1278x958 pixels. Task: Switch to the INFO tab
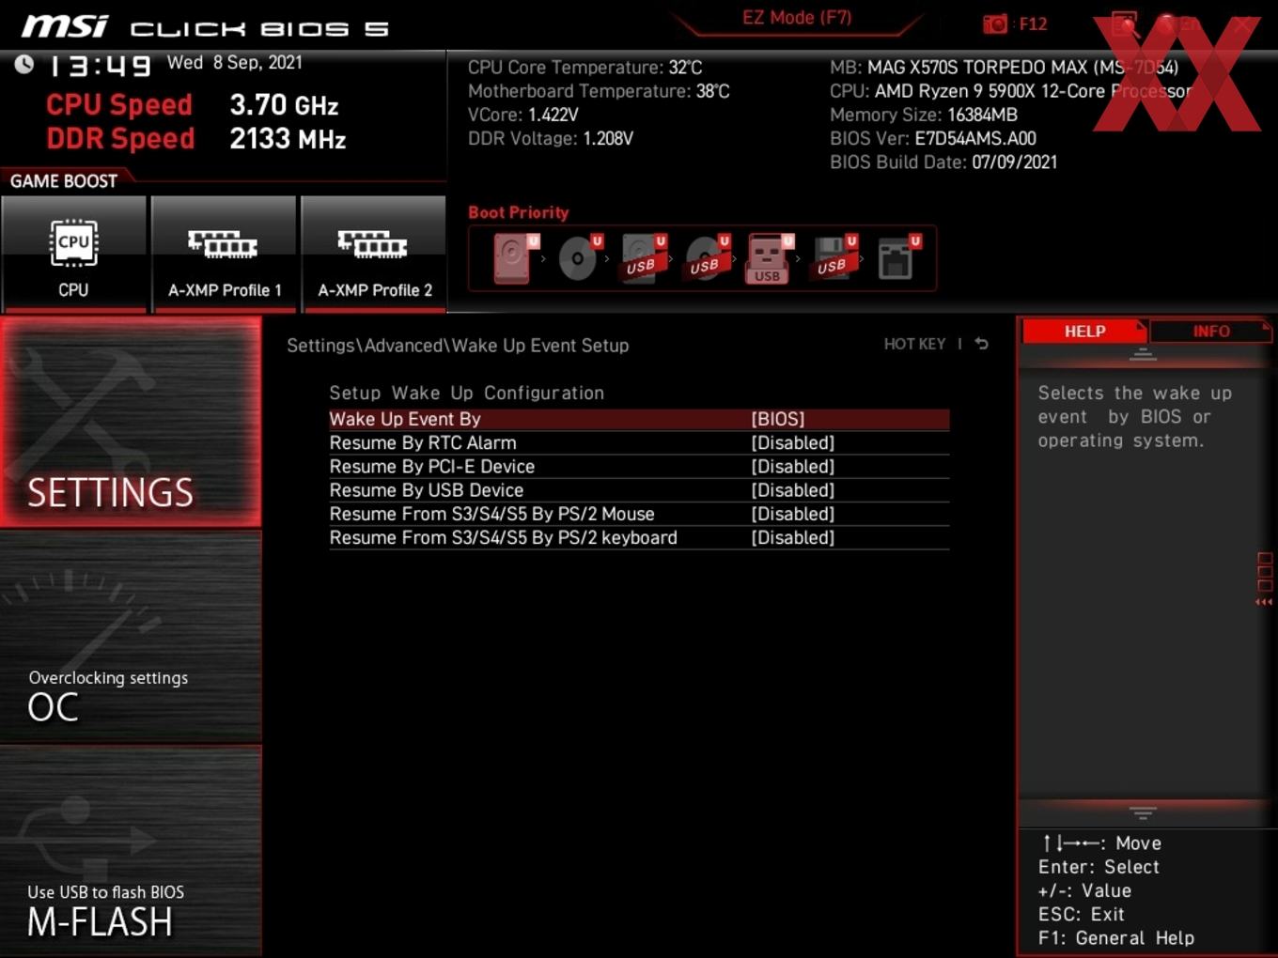click(1210, 331)
